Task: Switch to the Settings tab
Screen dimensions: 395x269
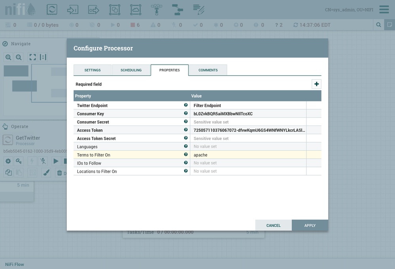Action: click(93, 70)
